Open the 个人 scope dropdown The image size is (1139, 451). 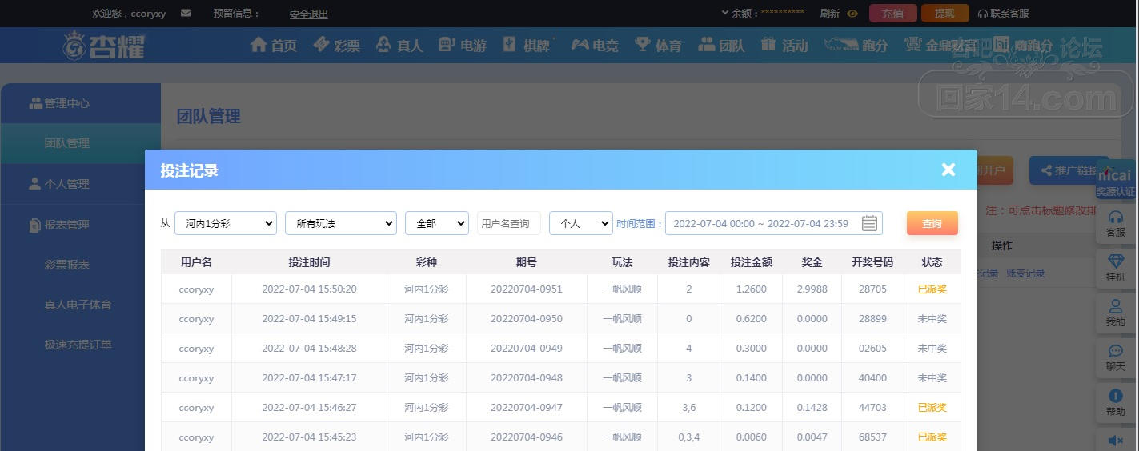pyautogui.click(x=581, y=224)
